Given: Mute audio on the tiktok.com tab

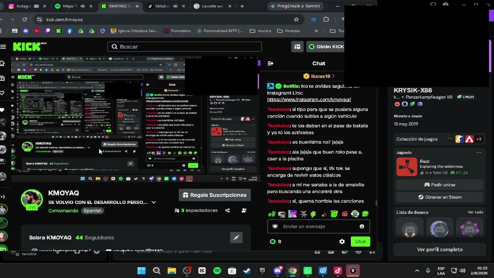Looking at the screenshot, I should click(175, 6).
